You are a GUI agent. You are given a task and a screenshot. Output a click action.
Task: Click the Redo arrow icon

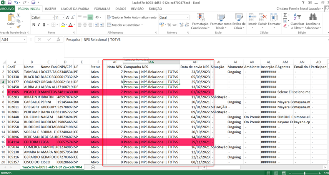25,3
